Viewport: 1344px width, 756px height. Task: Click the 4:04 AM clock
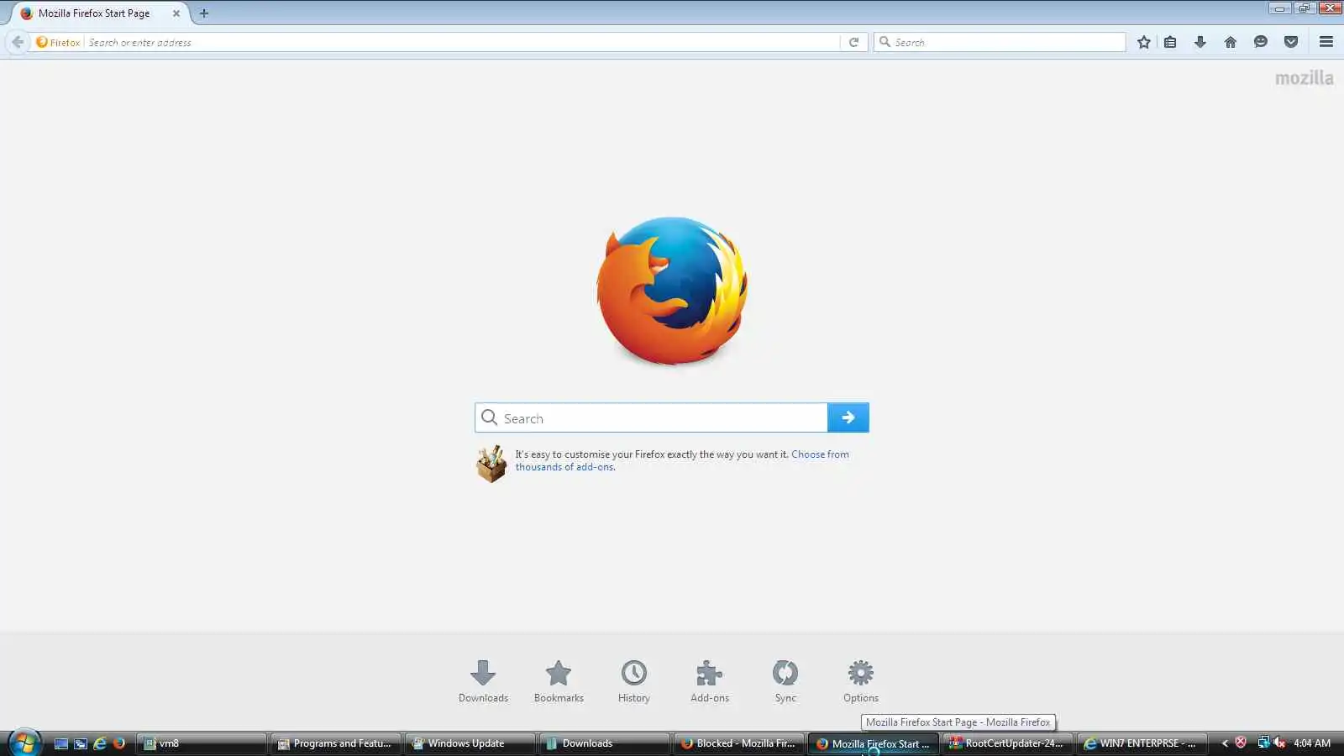point(1312,743)
